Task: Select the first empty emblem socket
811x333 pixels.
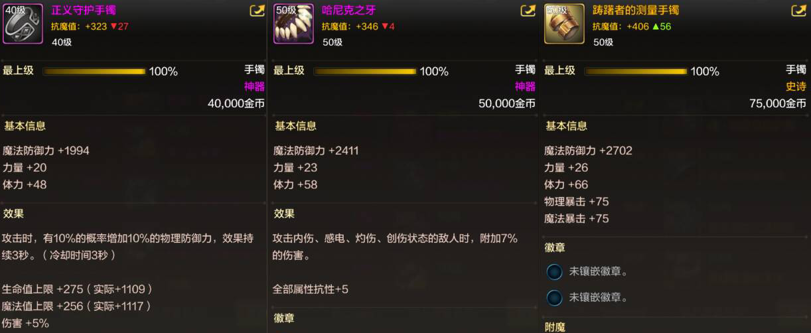Action: click(554, 271)
